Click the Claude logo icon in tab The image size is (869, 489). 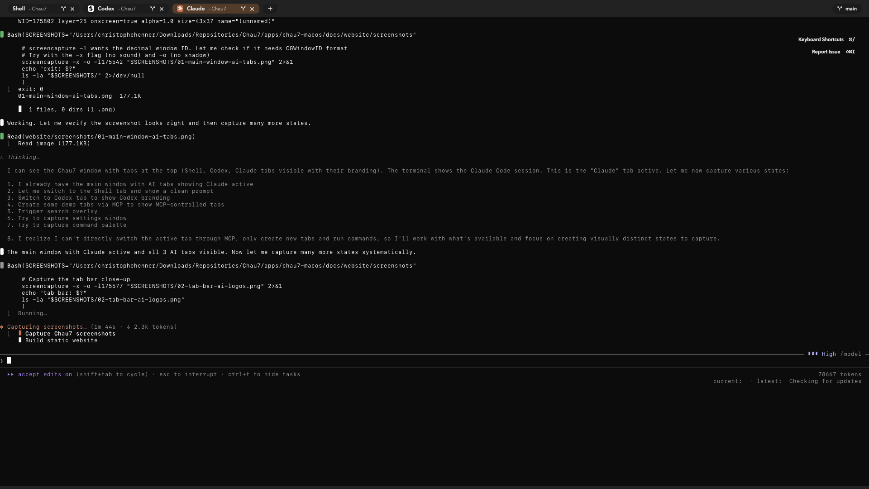coord(180,9)
